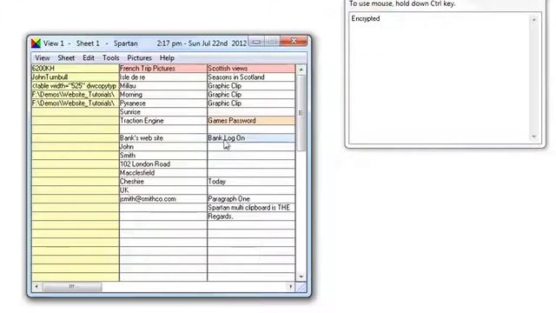Select the Smith cell
This screenshot has height=313, width=556.
(163, 156)
